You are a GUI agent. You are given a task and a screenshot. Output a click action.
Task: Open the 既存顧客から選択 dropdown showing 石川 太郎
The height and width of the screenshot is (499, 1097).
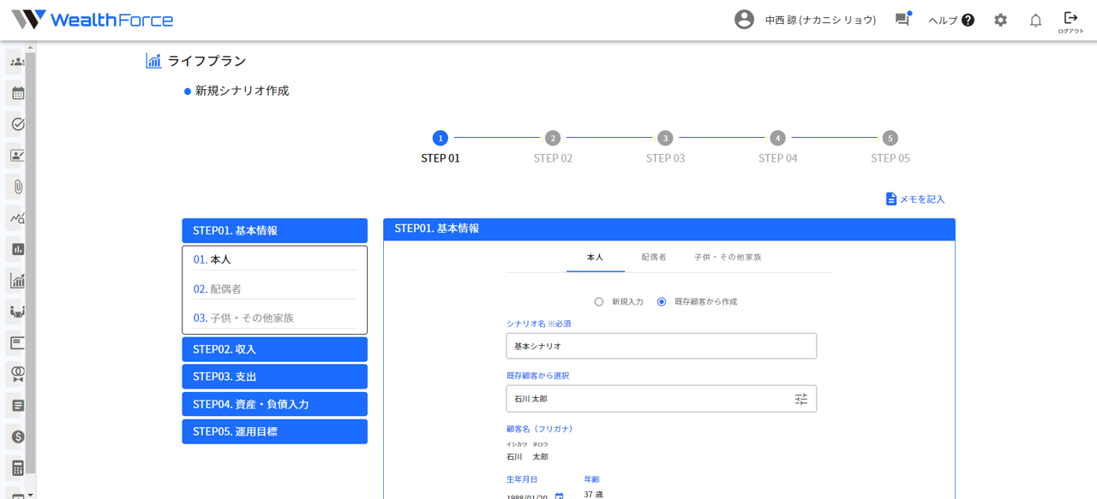[661, 399]
